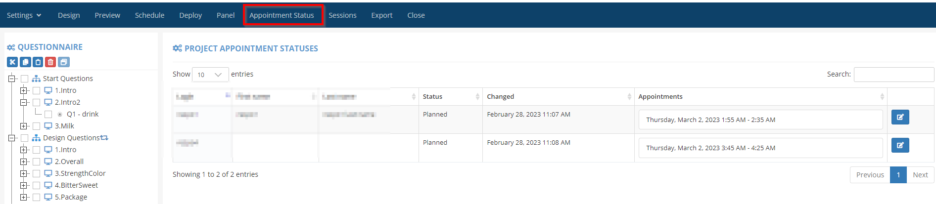Viewport: 936px width, 204px height.
Task: Click the paste clipboard icon
Action: click(x=38, y=62)
